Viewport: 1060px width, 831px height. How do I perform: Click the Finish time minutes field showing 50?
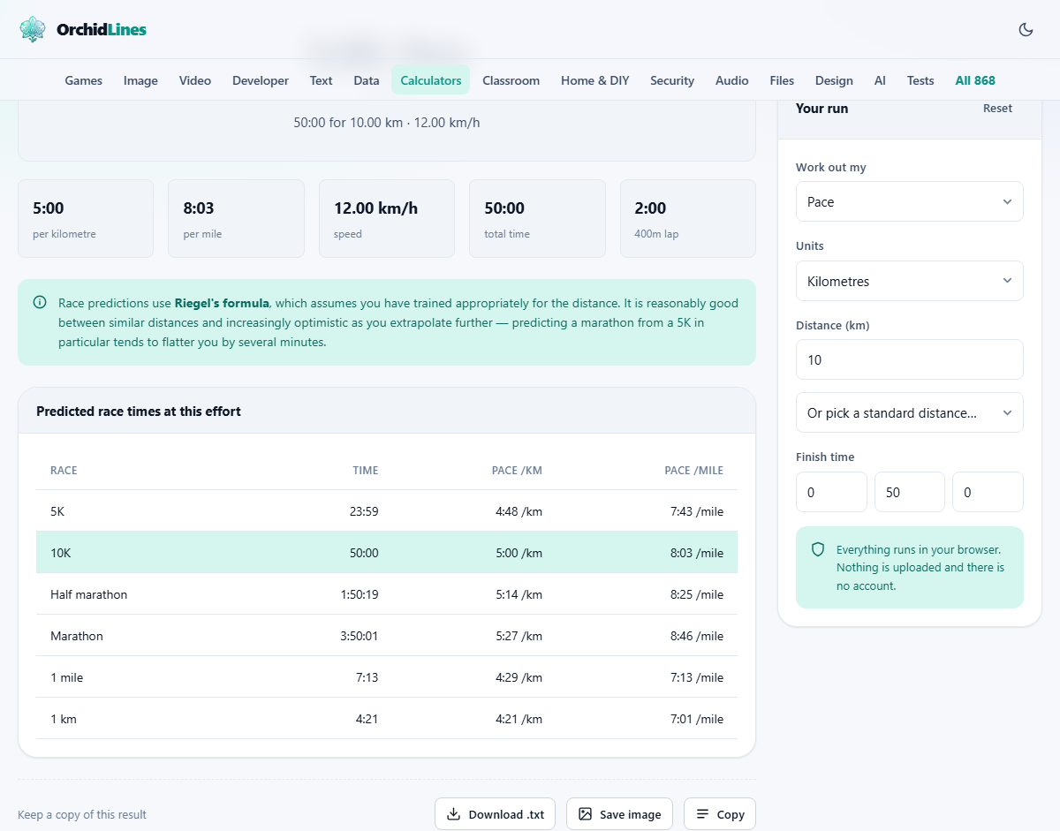click(910, 492)
